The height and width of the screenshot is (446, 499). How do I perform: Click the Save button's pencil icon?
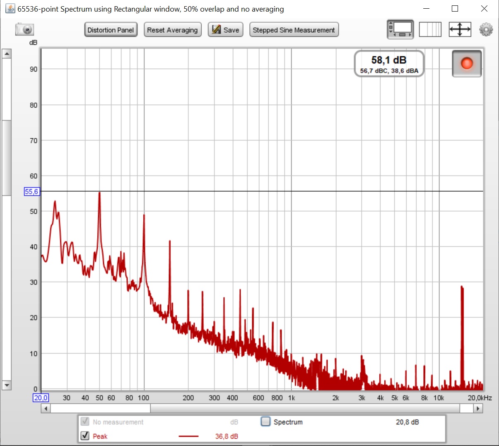coord(217,30)
